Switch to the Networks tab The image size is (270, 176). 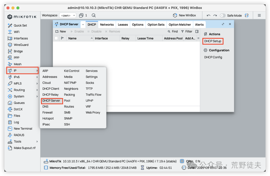(x=107, y=24)
